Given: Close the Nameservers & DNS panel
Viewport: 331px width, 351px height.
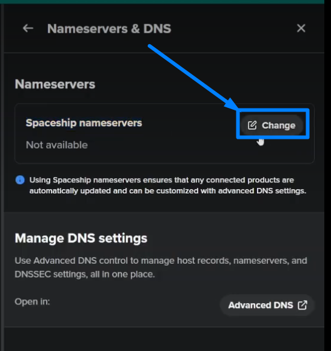Looking at the screenshot, I should (301, 28).
